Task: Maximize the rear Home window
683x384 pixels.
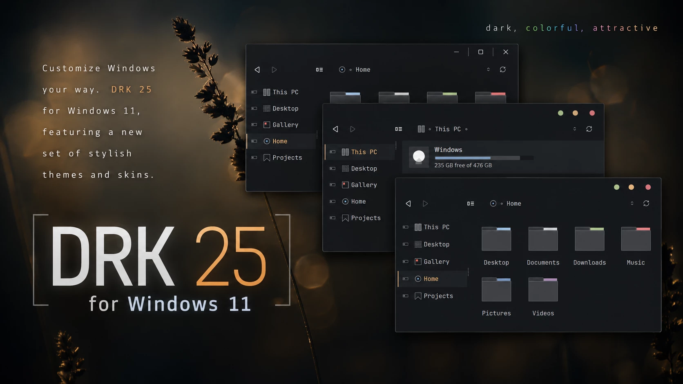Action: (481, 52)
